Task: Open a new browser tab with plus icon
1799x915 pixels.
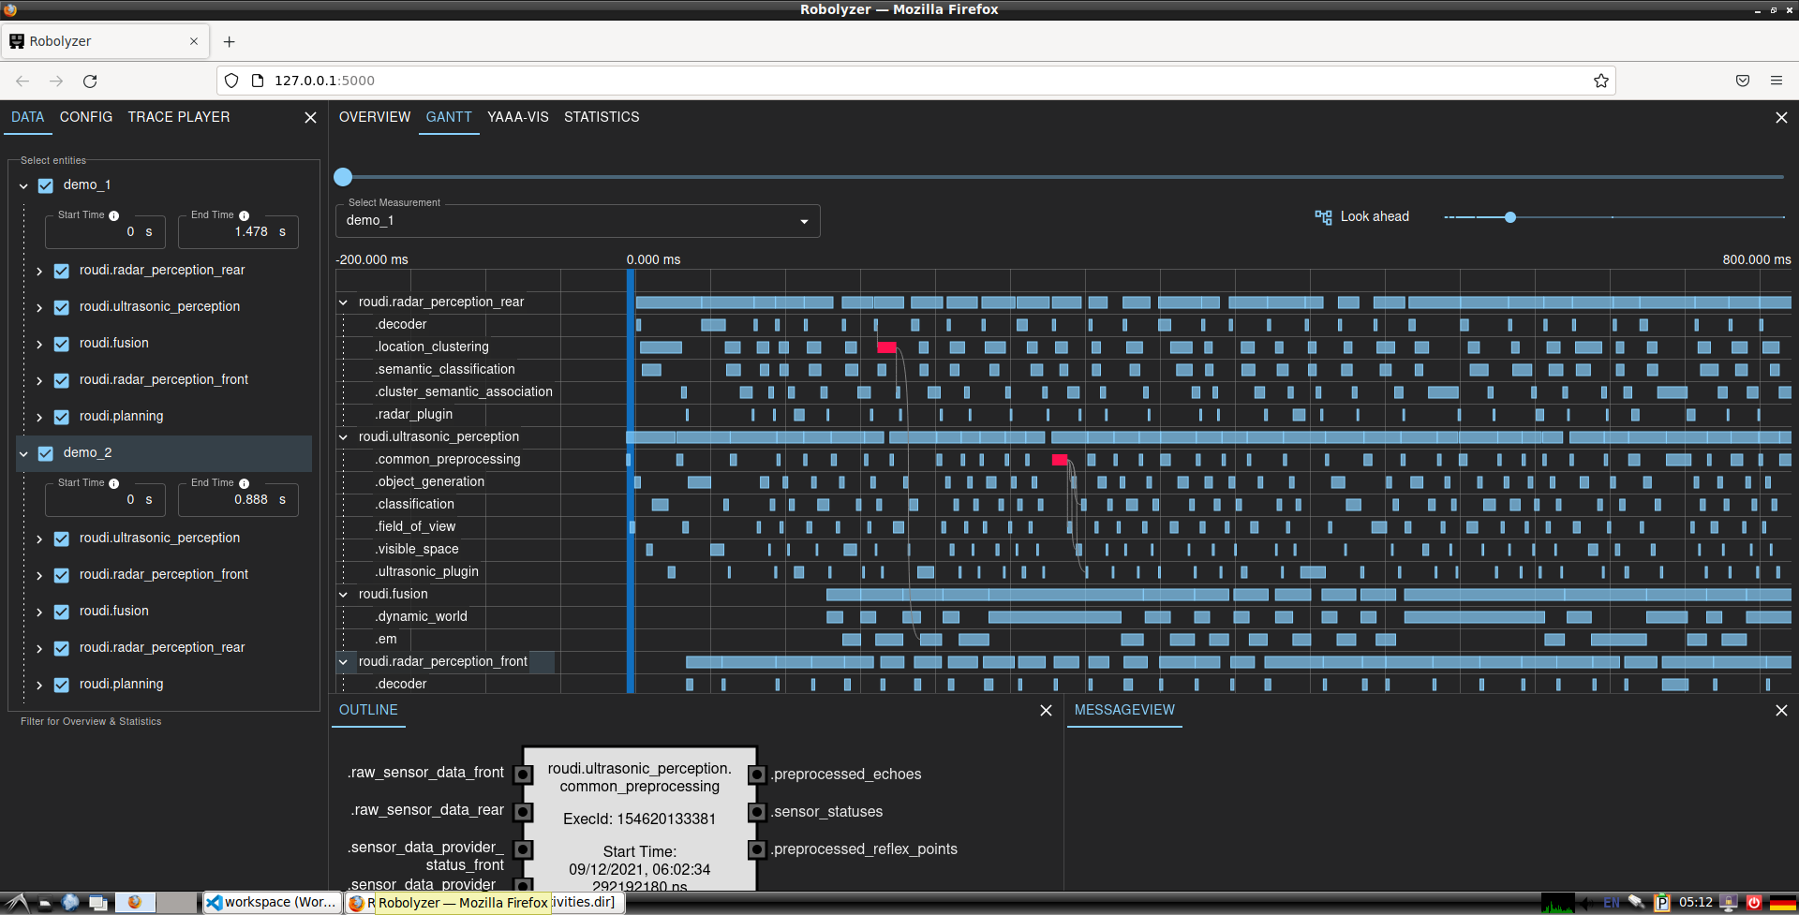Action: 230,42
